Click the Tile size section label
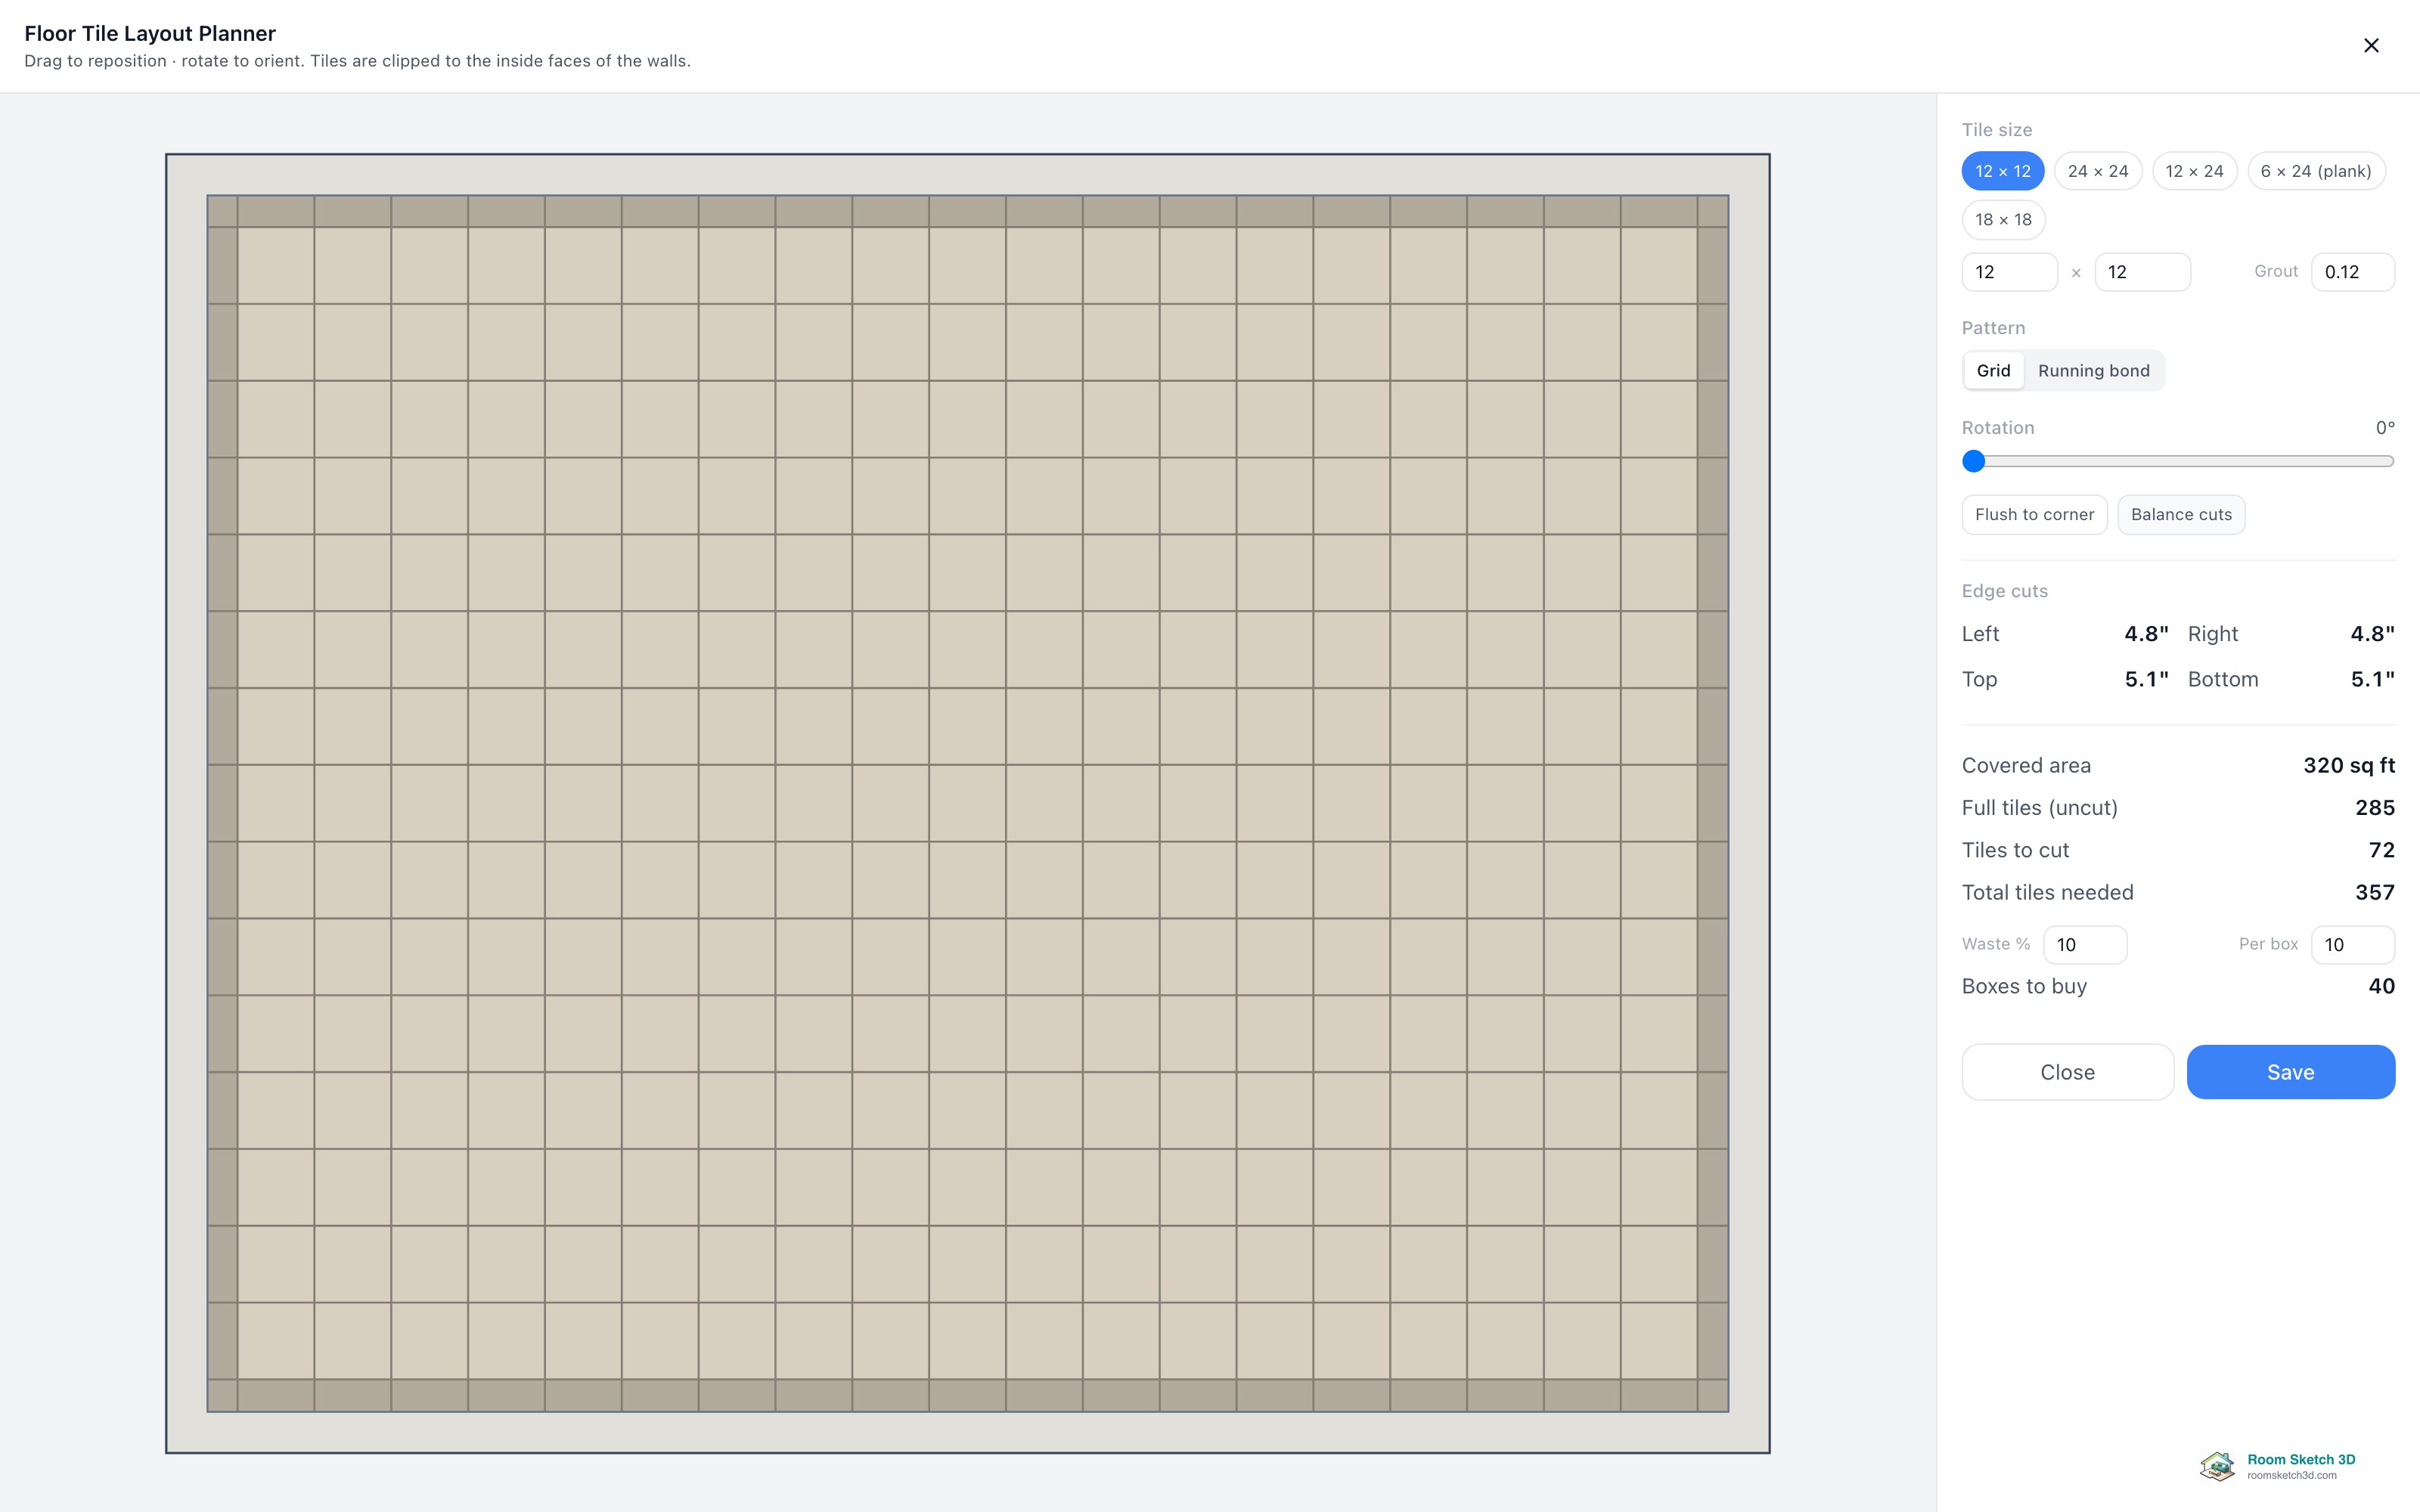 (x=1996, y=130)
